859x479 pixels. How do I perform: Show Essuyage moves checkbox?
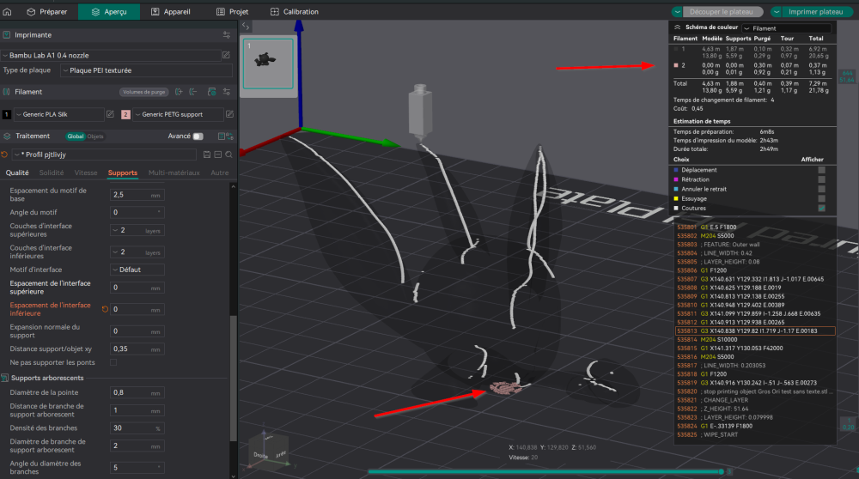[821, 198]
